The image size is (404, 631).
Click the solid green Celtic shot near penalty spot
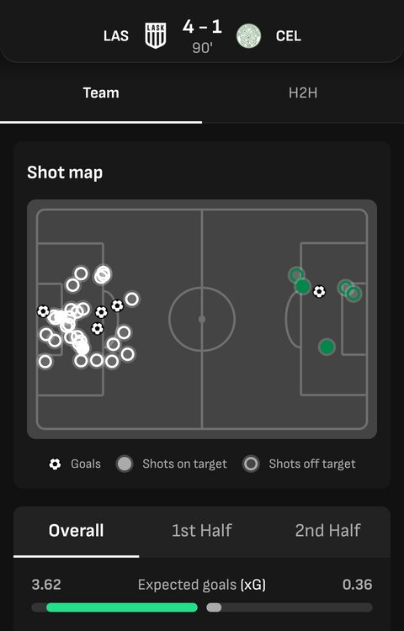point(327,347)
